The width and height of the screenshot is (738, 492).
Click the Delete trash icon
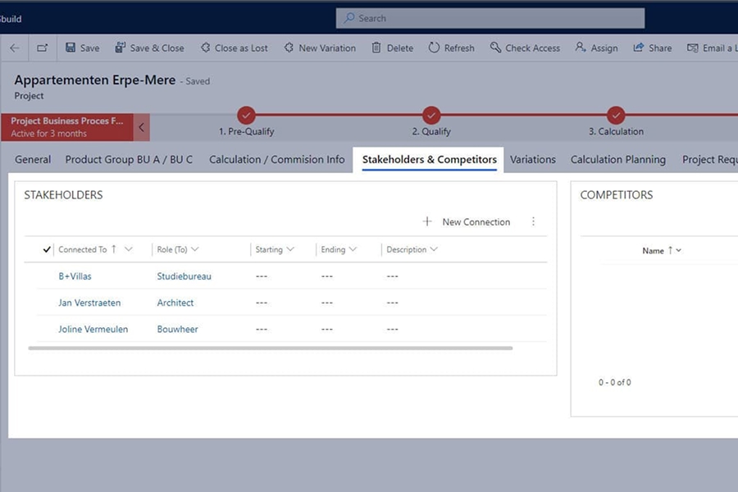click(376, 48)
